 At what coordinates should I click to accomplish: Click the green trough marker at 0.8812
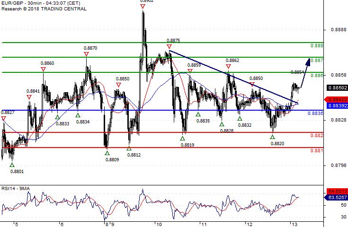click(x=129, y=148)
